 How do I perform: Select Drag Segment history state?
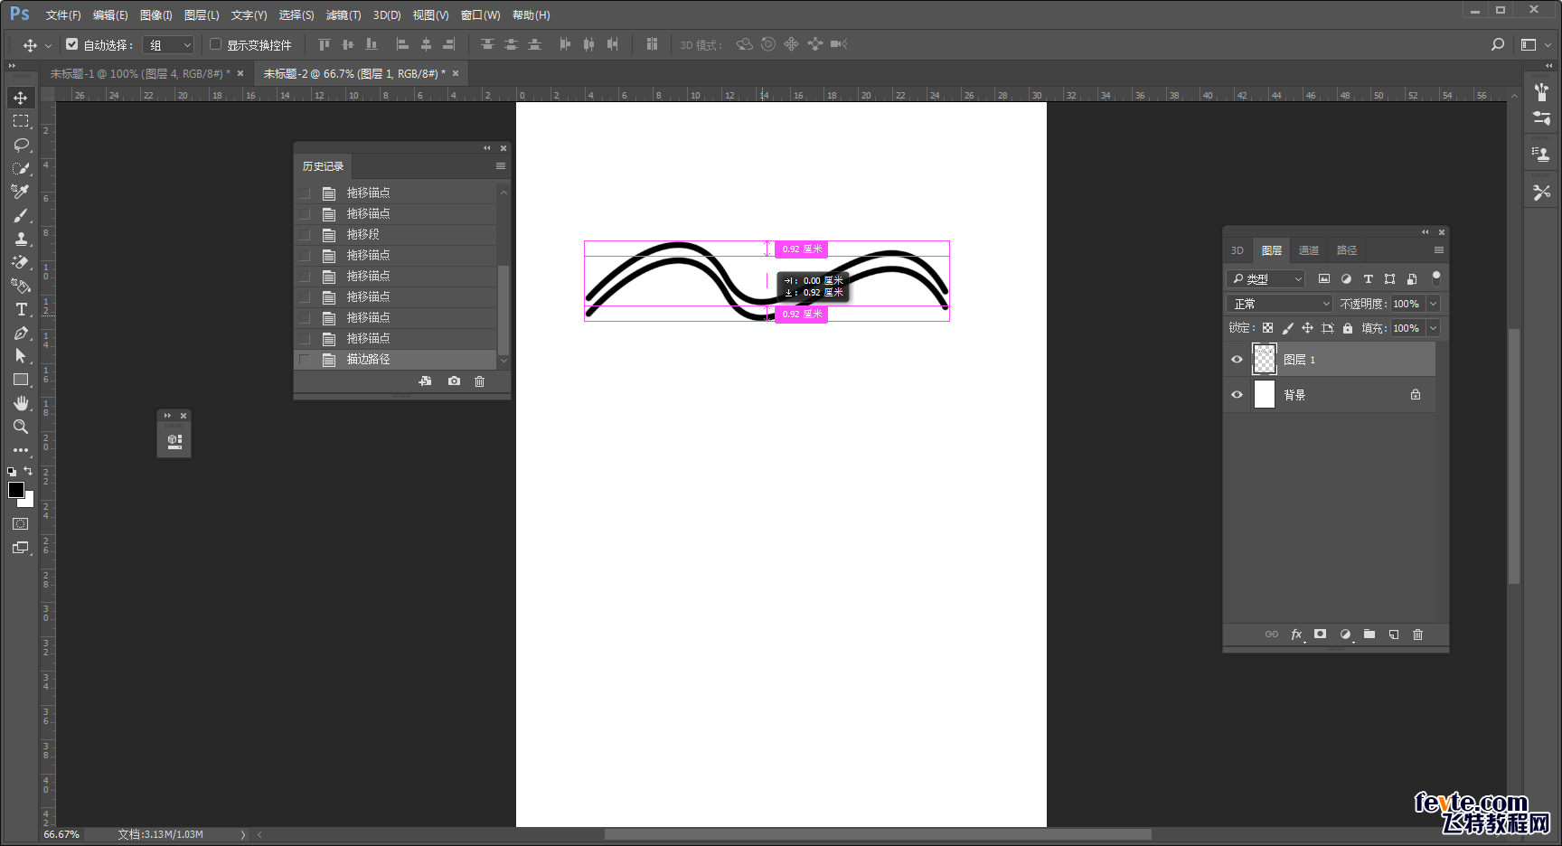396,235
